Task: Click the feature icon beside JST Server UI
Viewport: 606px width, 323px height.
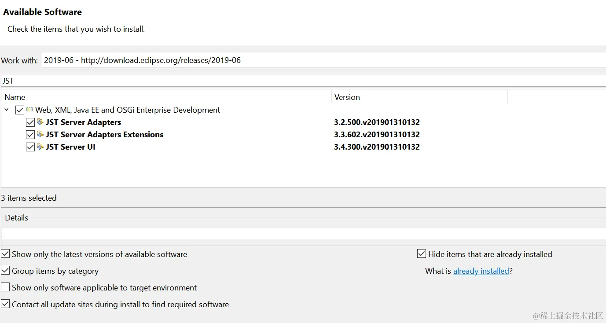Action: tap(40, 147)
